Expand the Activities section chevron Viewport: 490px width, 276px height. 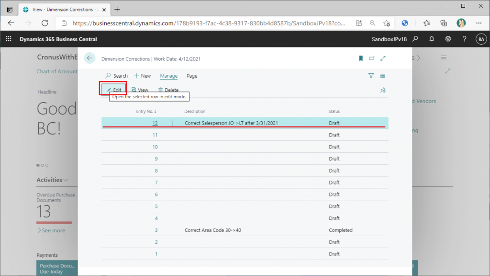tap(66, 180)
